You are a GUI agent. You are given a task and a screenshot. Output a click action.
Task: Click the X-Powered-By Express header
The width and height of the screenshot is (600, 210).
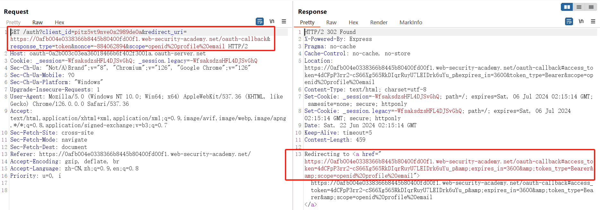click(x=338, y=39)
